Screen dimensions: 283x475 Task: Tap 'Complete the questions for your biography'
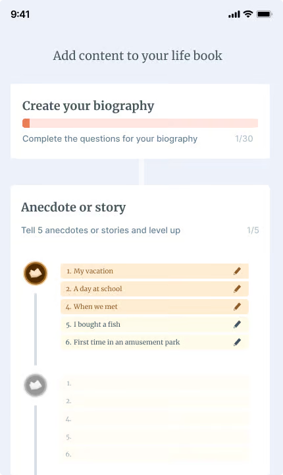point(110,139)
